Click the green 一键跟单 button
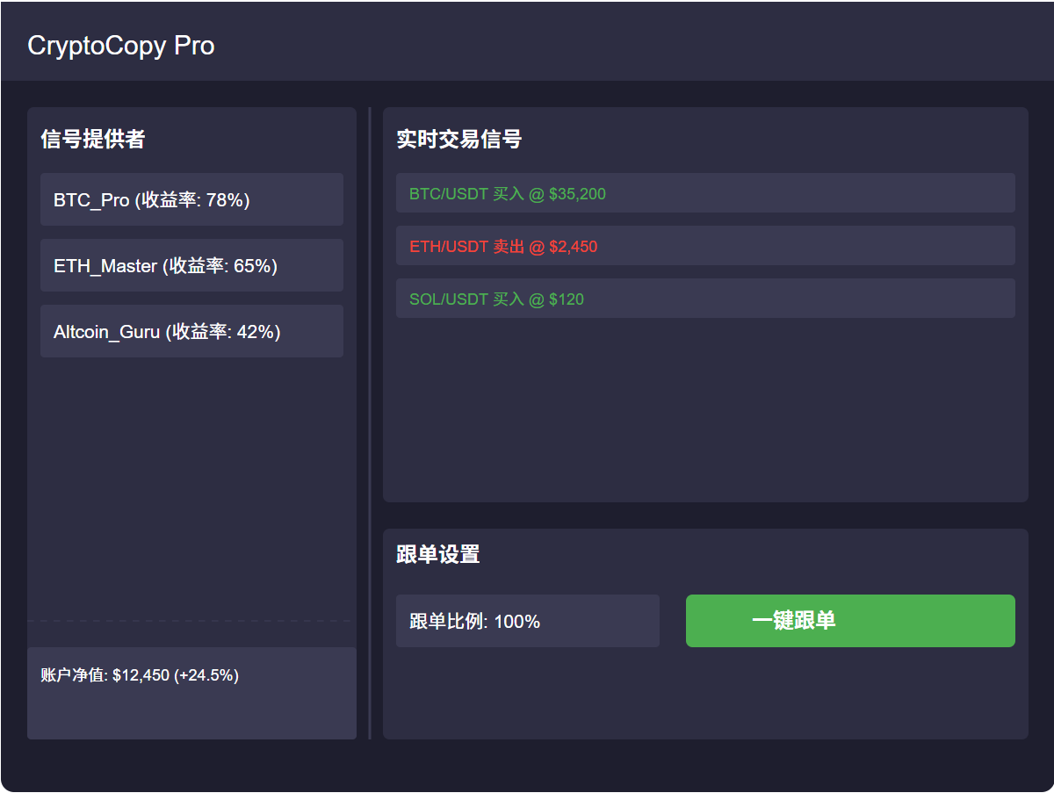The image size is (1054, 793). click(x=849, y=621)
